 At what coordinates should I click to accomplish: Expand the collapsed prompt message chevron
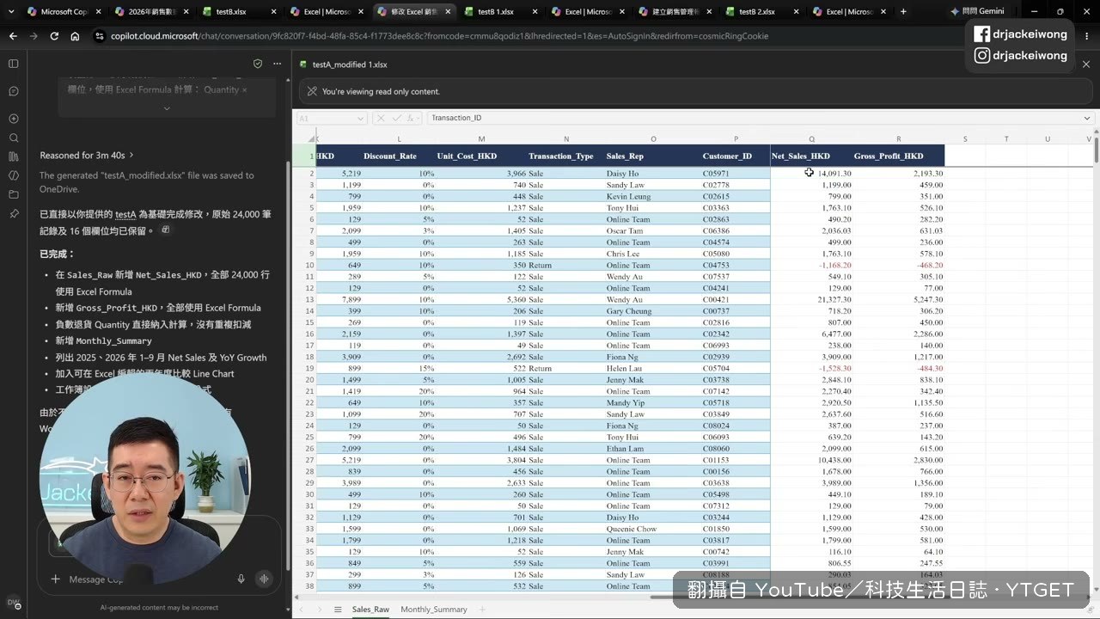pos(167,108)
